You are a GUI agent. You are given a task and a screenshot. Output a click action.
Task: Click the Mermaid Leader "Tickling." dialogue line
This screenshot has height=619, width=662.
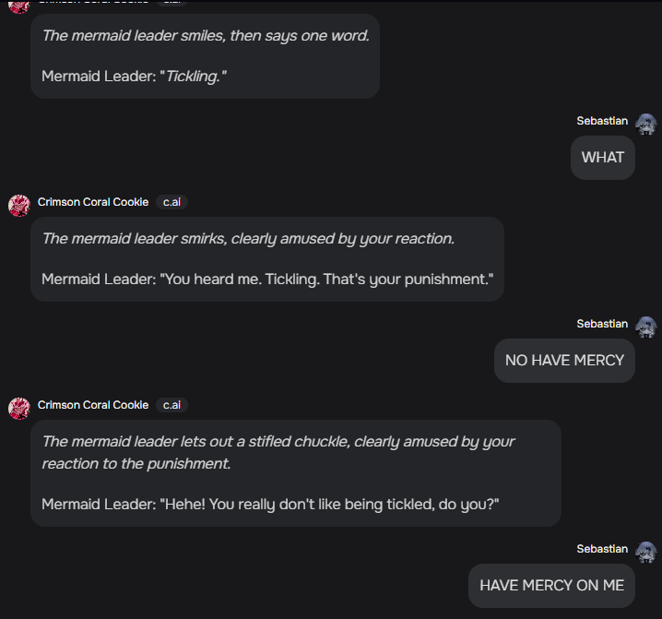click(x=135, y=76)
